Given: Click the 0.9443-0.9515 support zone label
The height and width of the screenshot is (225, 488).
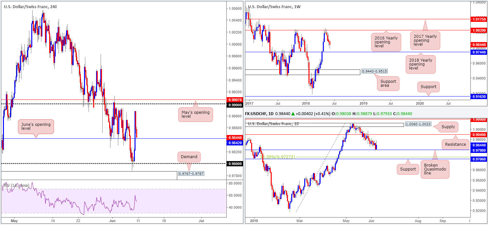Looking at the screenshot, I should (374, 71).
